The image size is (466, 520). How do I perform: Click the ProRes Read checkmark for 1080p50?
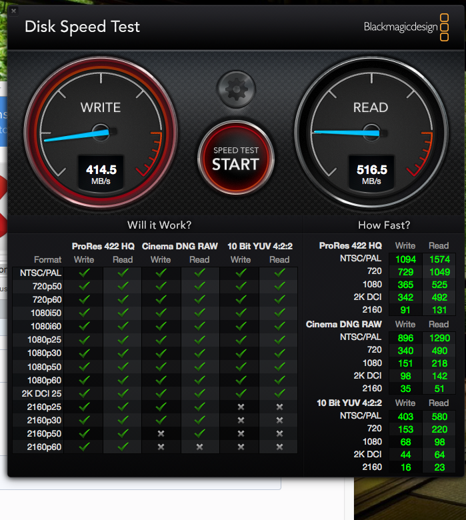tap(123, 367)
